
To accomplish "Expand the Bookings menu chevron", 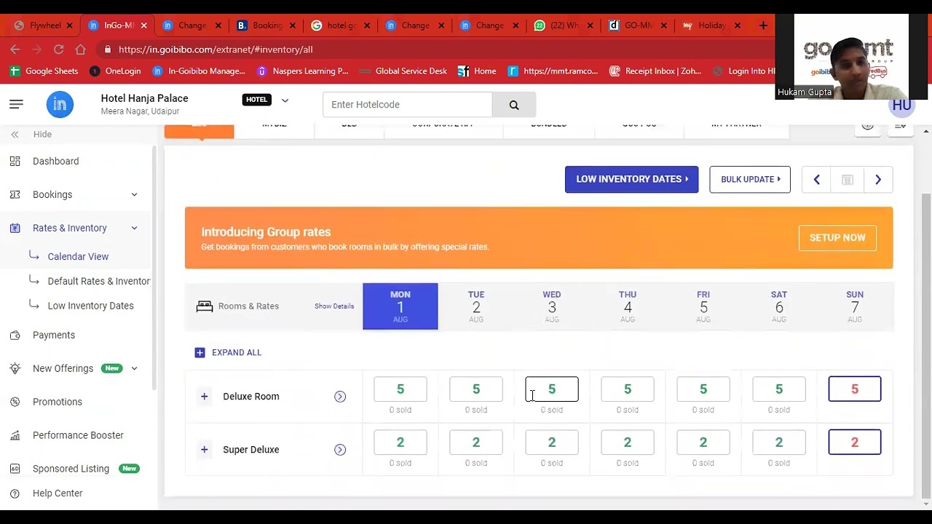I will click(134, 195).
